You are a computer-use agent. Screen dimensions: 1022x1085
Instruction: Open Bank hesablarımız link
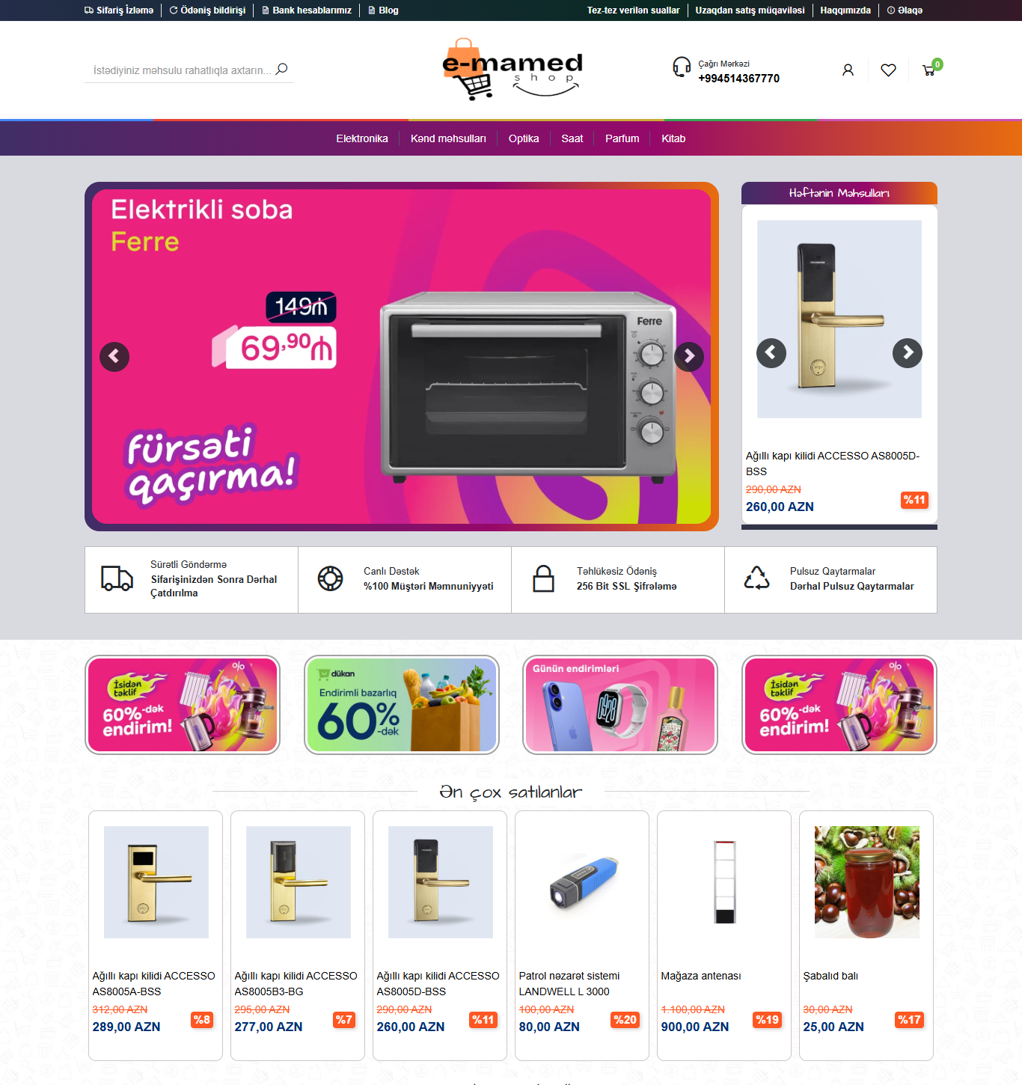(307, 10)
